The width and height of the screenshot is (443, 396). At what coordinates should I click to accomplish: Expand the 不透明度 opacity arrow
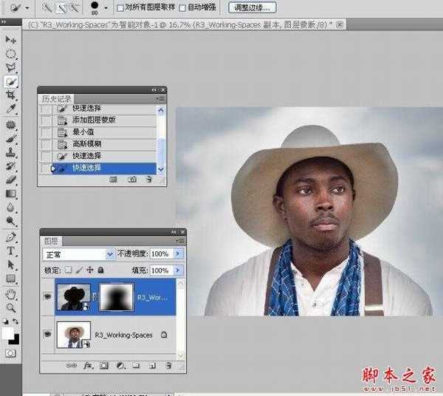click(178, 253)
